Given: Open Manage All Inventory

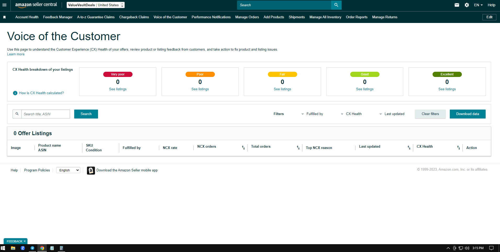Looking at the screenshot, I should (x=325, y=17).
